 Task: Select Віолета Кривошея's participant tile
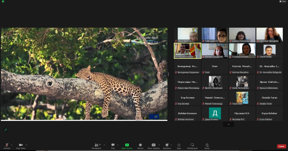(x=215, y=82)
